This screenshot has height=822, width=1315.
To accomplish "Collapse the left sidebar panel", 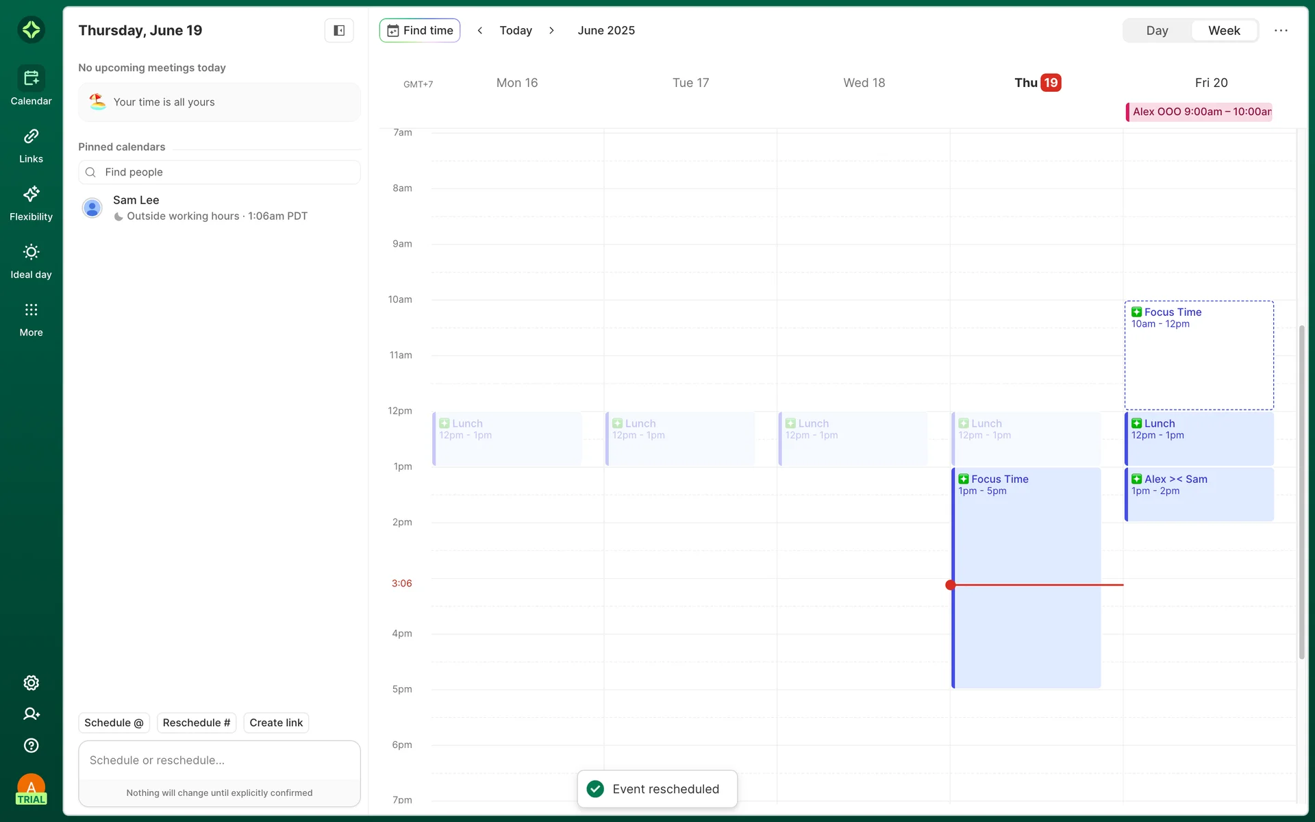I will click(339, 30).
